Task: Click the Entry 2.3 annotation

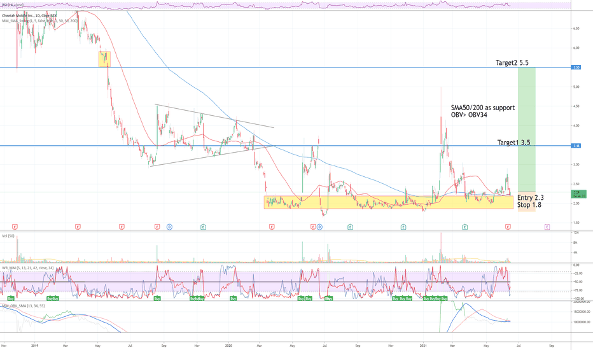Action: (530, 197)
